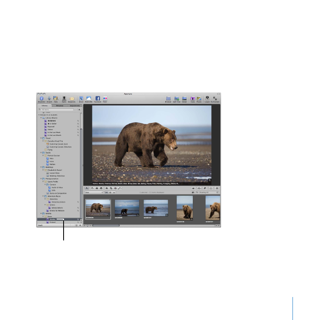Viewport: 320px width, 320px height.
Task: Click the Quick Brush tool icon
Action: [x=120, y=188]
